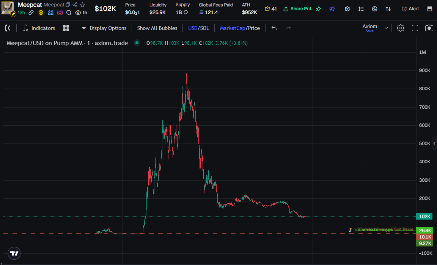
Task: Click the TradingView logo button
Action: coord(14,253)
